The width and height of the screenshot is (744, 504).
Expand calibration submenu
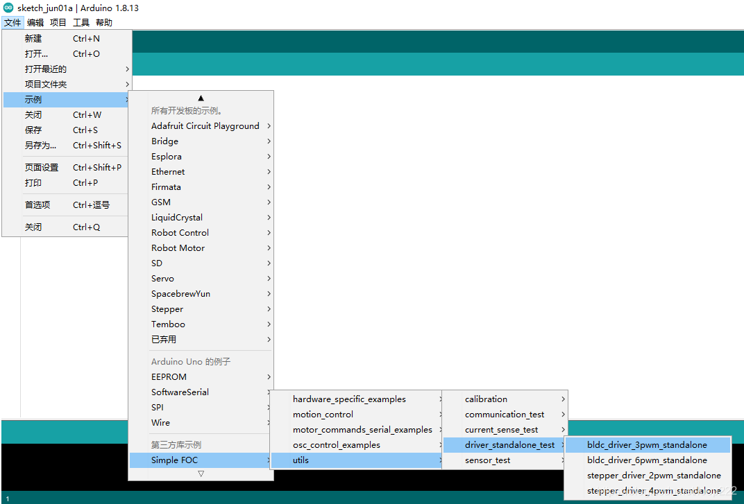pyautogui.click(x=505, y=399)
